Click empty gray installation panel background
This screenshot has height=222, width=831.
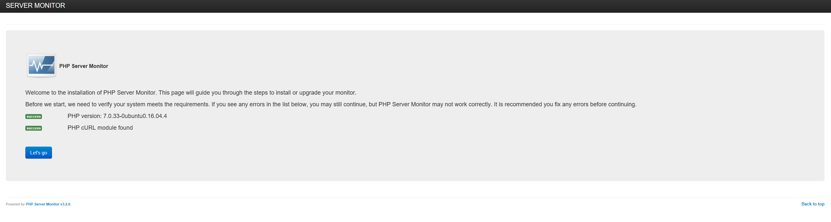(x=487, y=146)
